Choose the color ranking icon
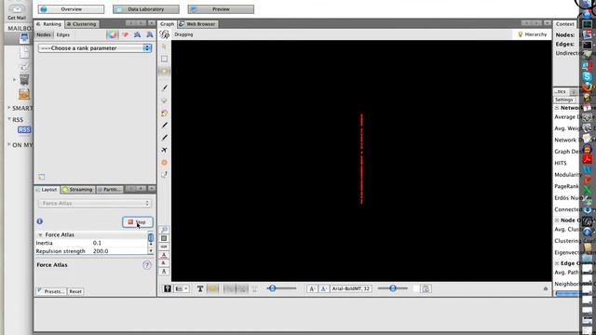Image resolution: width=596 pixels, height=335 pixels. click(x=112, y=34)
